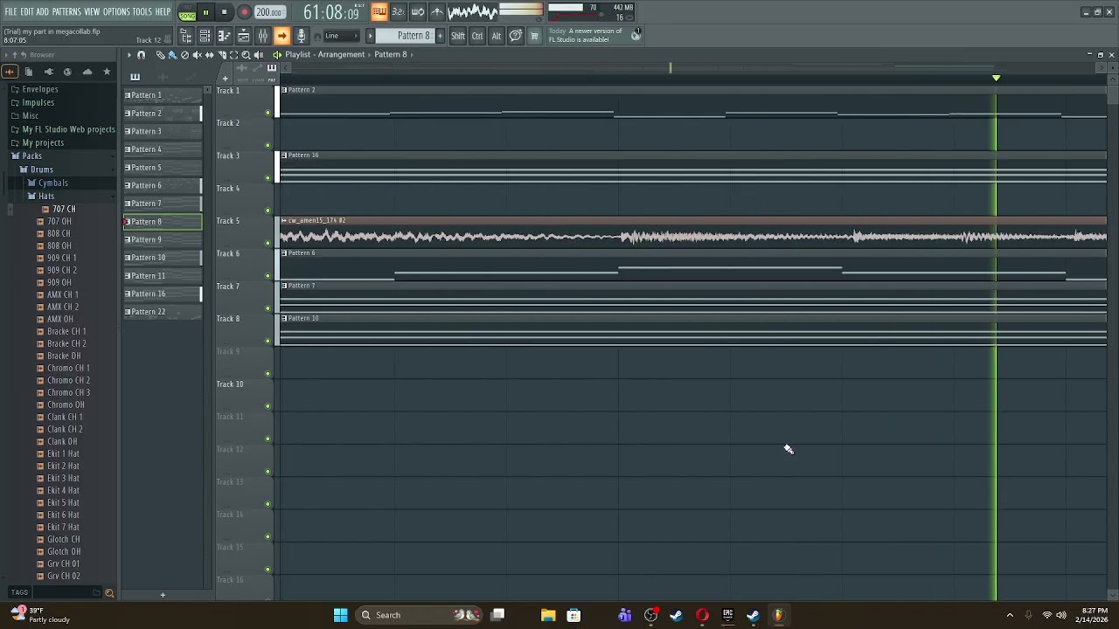This screenshot has height=629, width=1119.
Task: Open the shopping cart content library
Action: point(534,36)
